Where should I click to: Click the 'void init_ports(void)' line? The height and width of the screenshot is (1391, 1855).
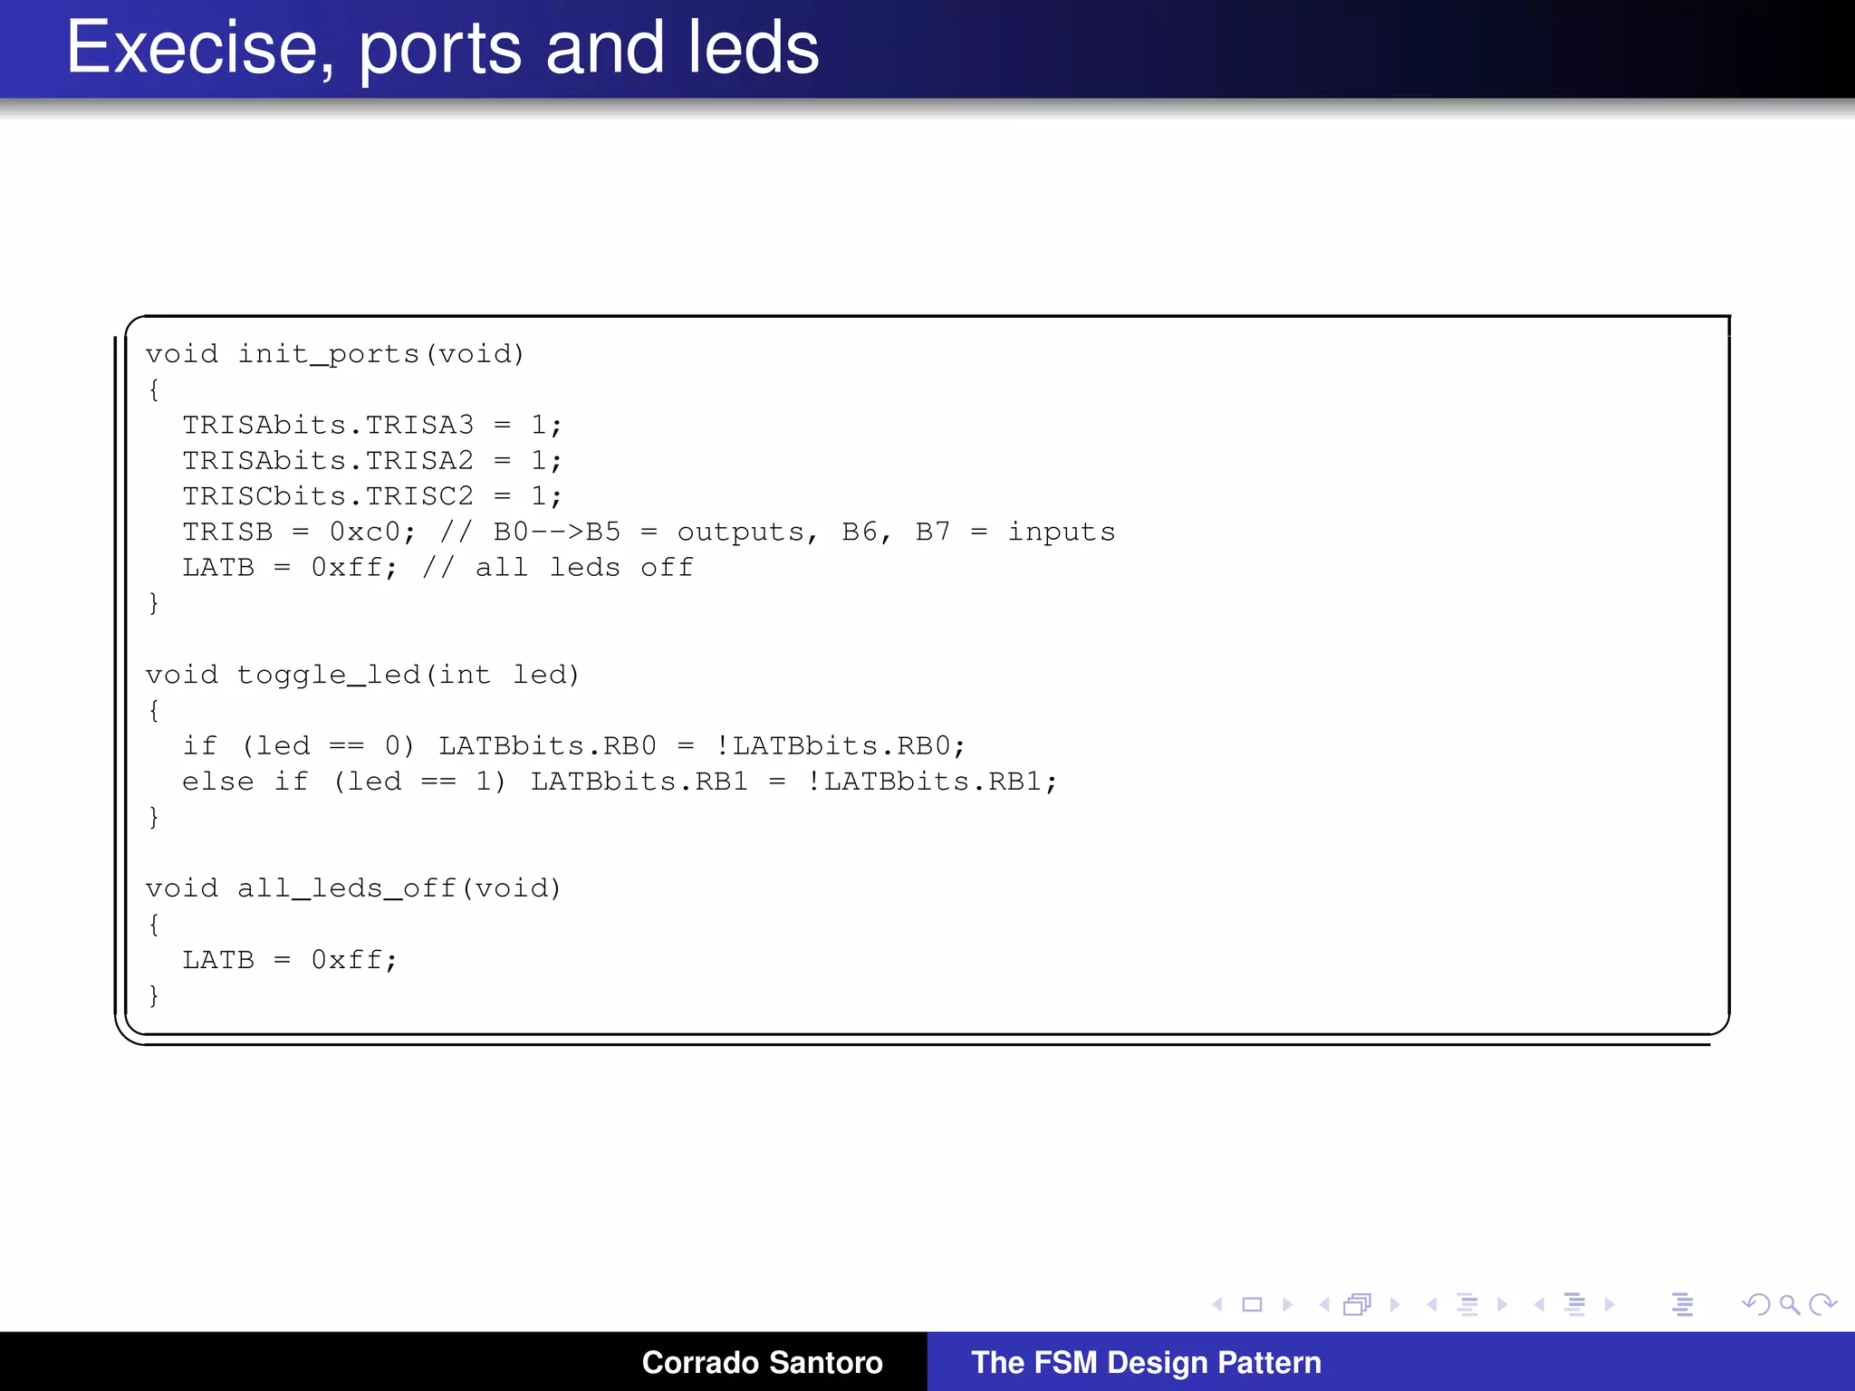click(335, 354)
